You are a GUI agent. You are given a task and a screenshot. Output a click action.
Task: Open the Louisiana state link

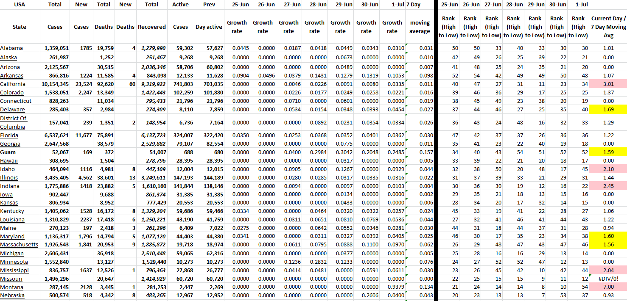12,219
